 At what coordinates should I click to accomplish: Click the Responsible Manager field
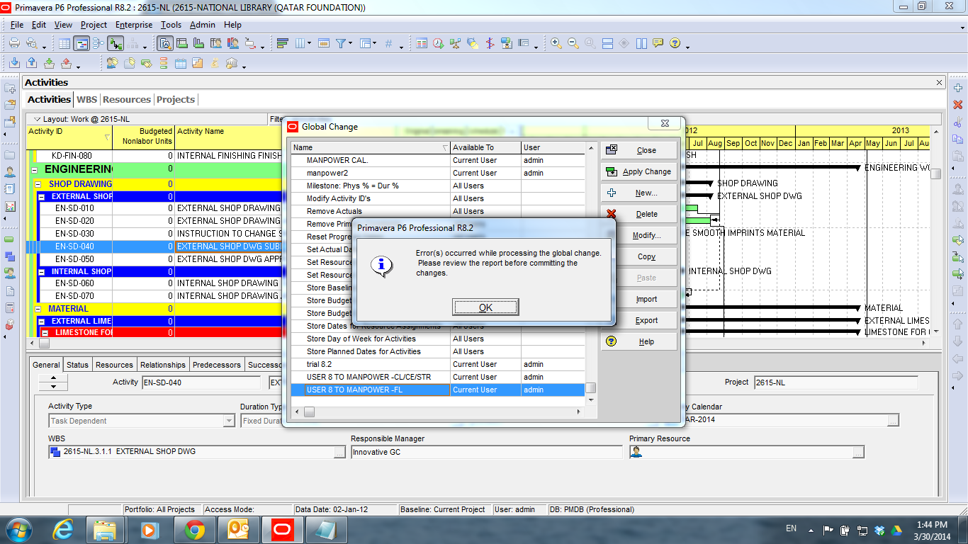coord(486,452)
